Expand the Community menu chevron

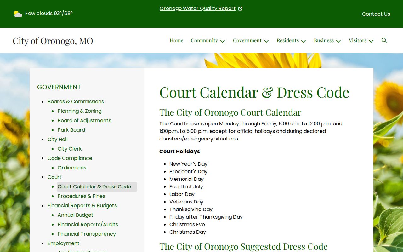223,41
